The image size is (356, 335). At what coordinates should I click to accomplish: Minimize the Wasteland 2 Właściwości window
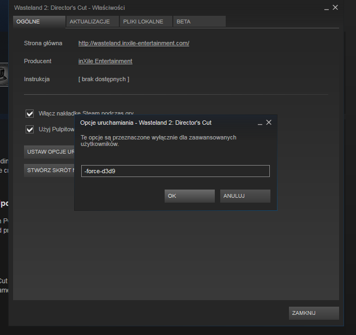(x=326, y=8)
